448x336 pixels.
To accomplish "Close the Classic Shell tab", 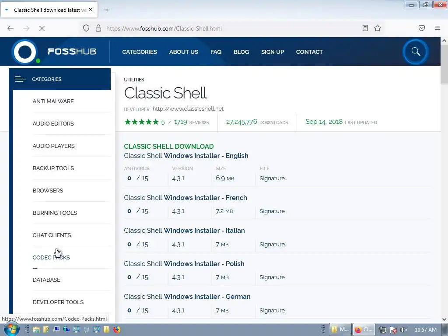I will 91,10.
